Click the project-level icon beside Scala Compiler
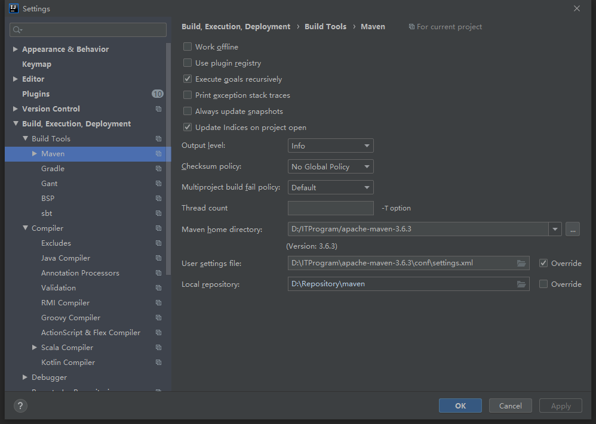Viewport: 596px width, 424px height. pos(158,348)
